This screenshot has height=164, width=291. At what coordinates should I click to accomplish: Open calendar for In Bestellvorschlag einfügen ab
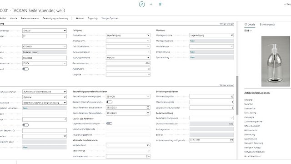231,140
